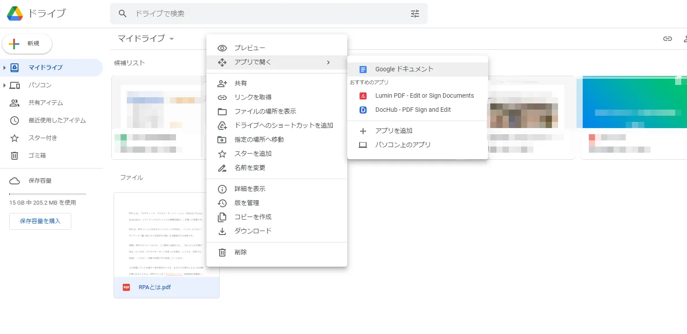687x334 pixels.
Task: Select スターを追加 menu entry
Action: coord(277,154)
